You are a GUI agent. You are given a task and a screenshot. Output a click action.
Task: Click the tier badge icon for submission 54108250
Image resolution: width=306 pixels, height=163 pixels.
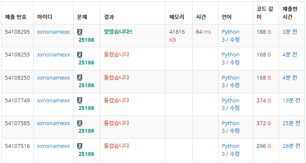[x=79, y=78]
